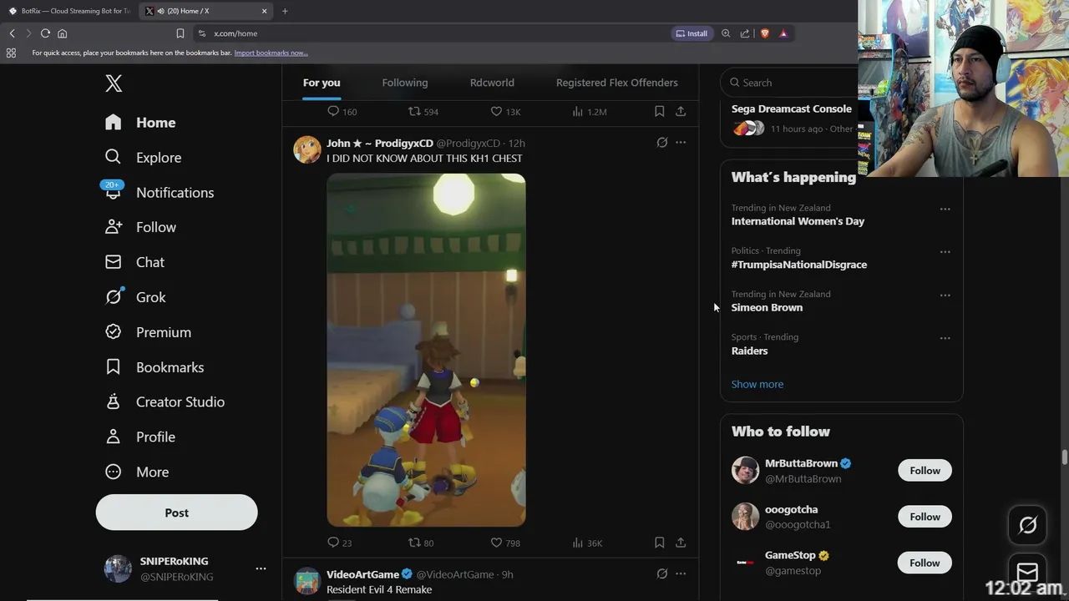This screenshot has height=601, width=1069.
Task: Open options for International Women's Day trend
Action: point(945,209)
